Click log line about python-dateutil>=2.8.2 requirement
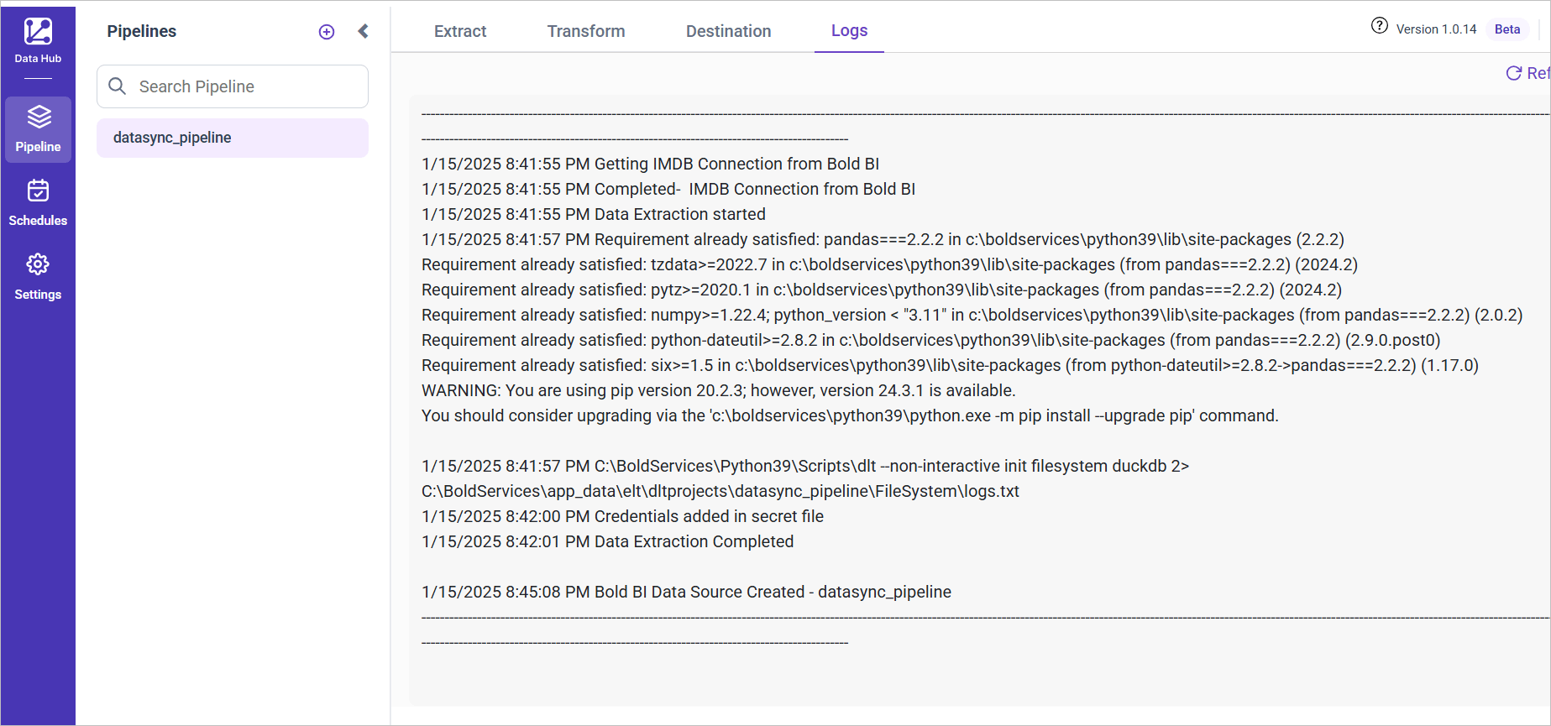 pyautogui.click(x=931, y=340)
